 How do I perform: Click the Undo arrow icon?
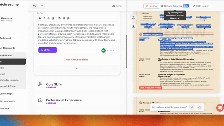tap(35, 6)
